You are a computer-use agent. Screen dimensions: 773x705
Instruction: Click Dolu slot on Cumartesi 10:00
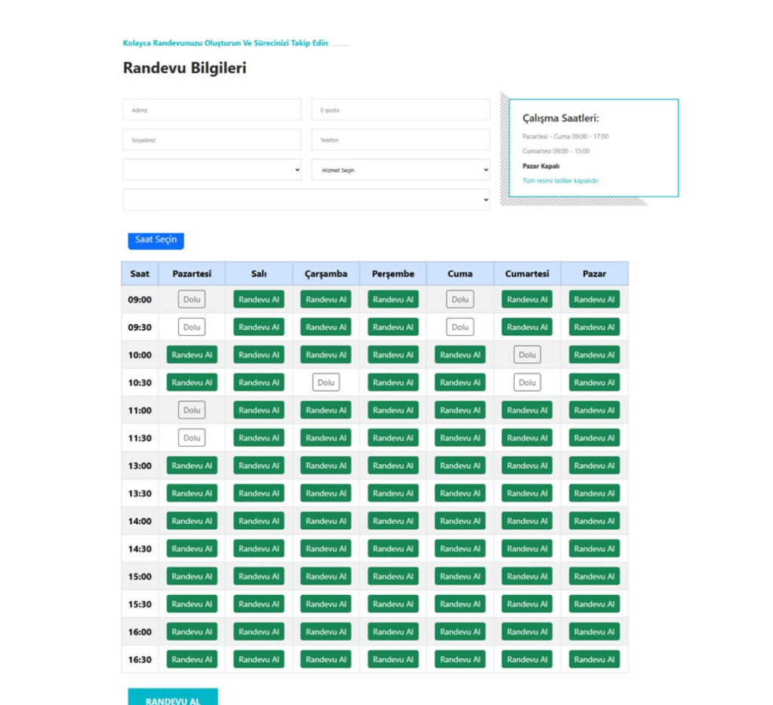pyautogui.click(x=527, y=355)
